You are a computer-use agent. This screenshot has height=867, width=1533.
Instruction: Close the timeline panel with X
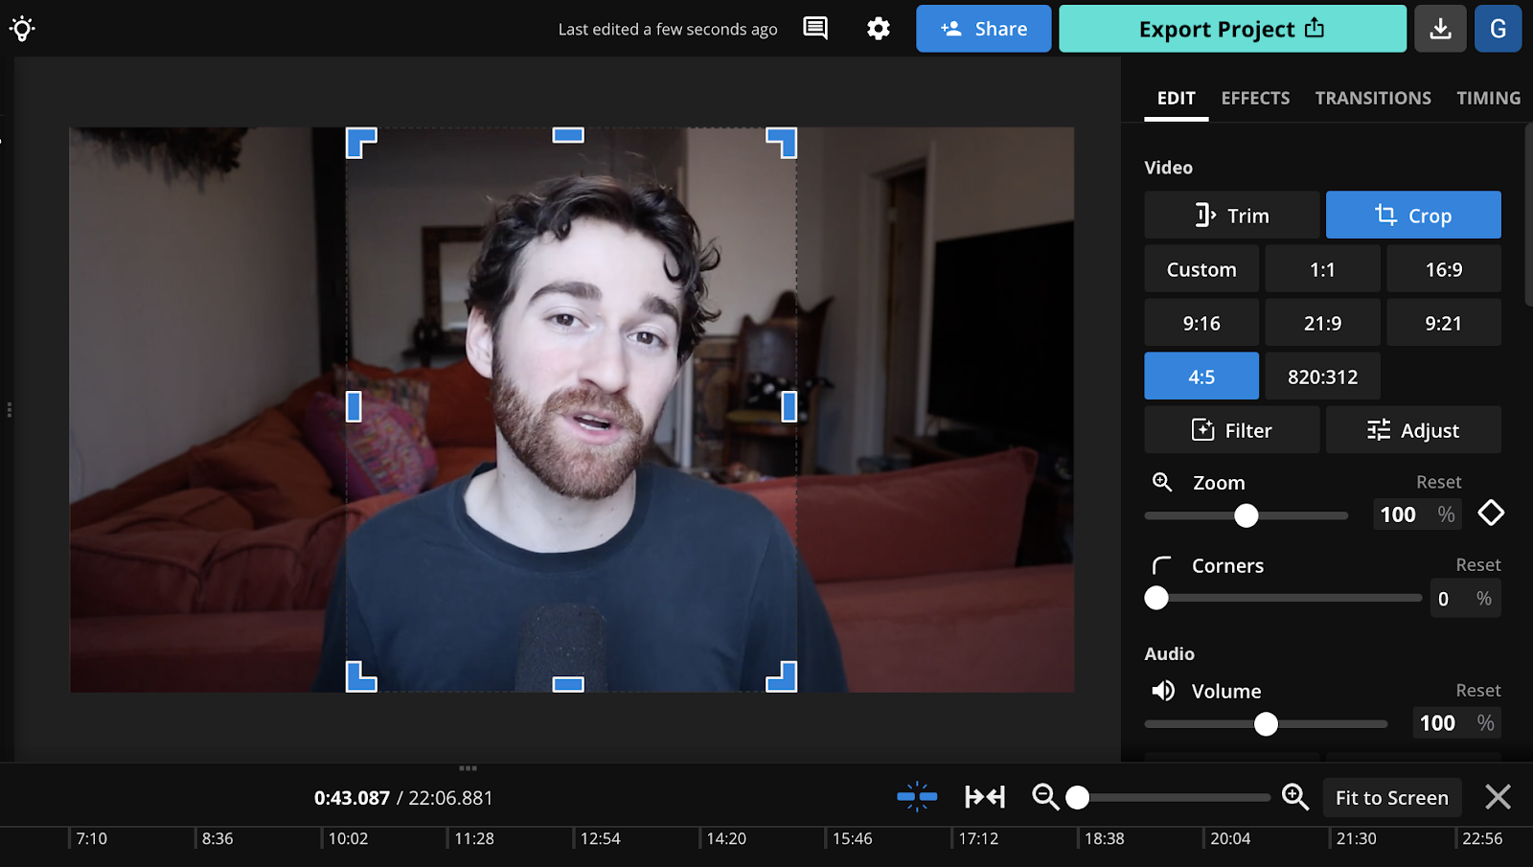tap(1498, 797)
